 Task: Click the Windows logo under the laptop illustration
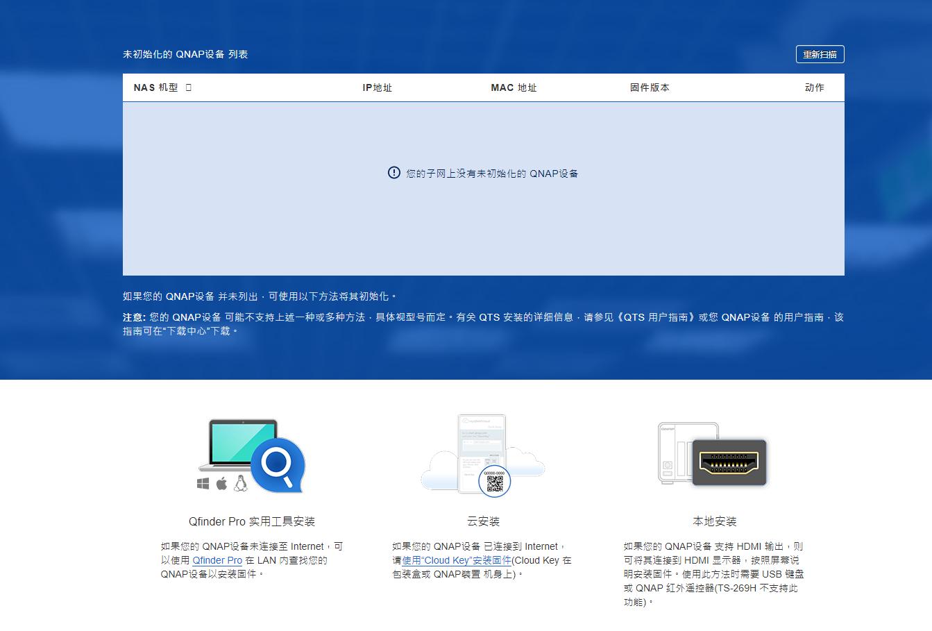click(x=202, y=482)
